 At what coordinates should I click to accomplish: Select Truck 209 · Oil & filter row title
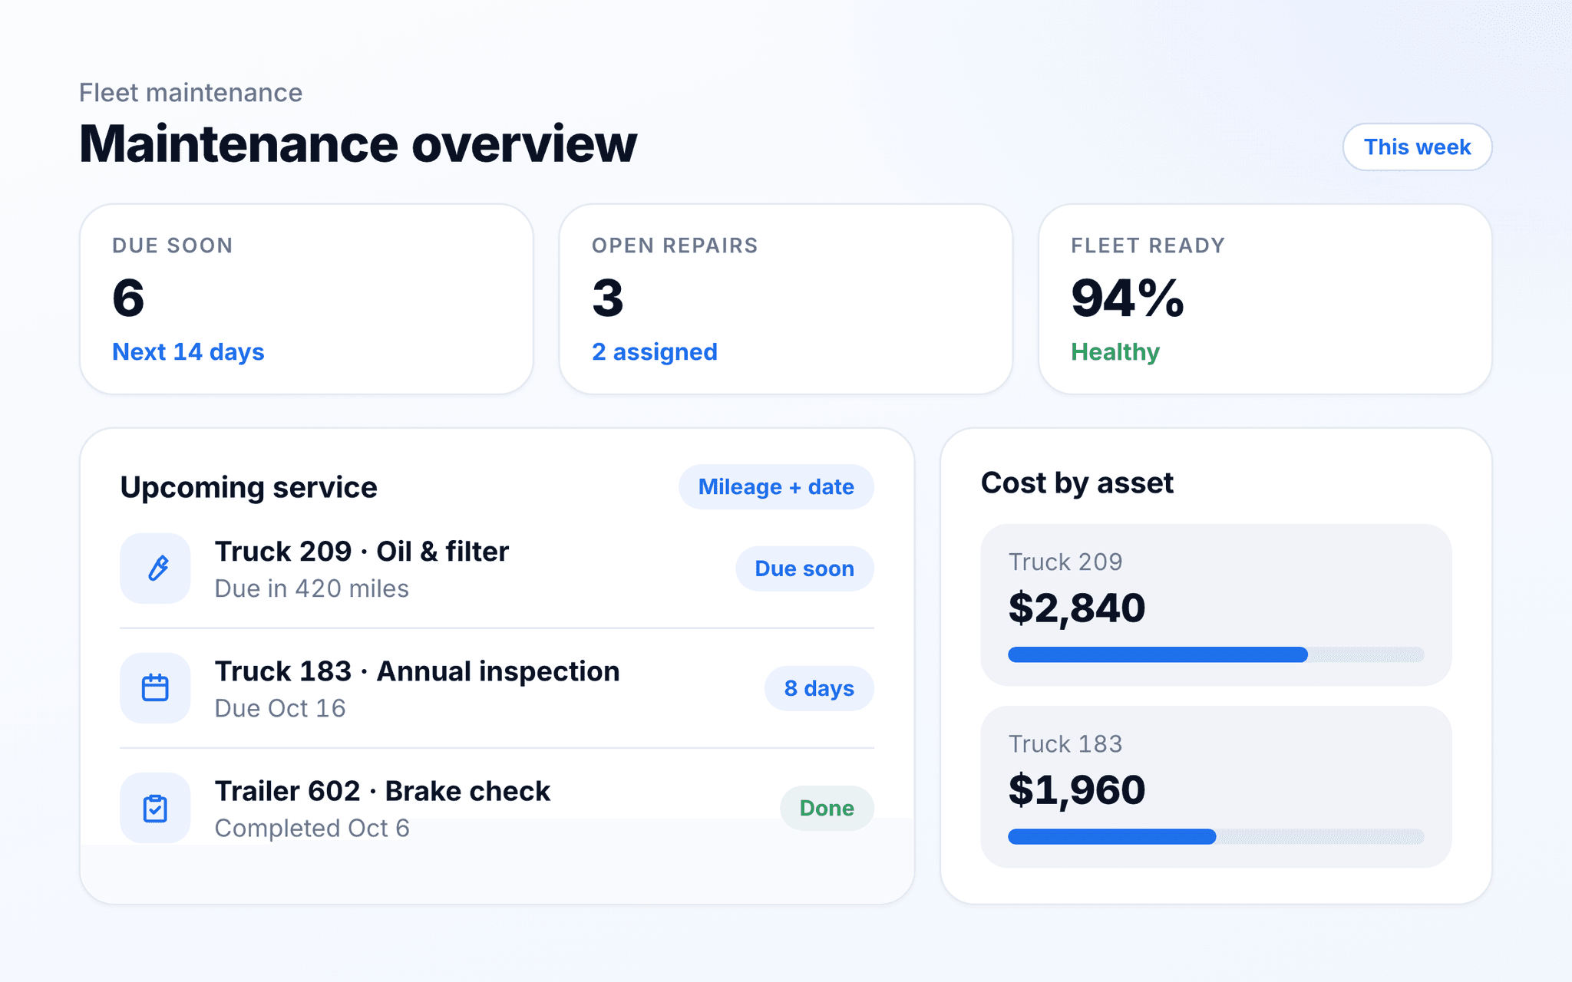pyautogui.click(x=362, y=551)
